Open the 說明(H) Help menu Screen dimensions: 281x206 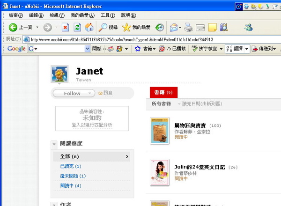[x=128, y=15]
